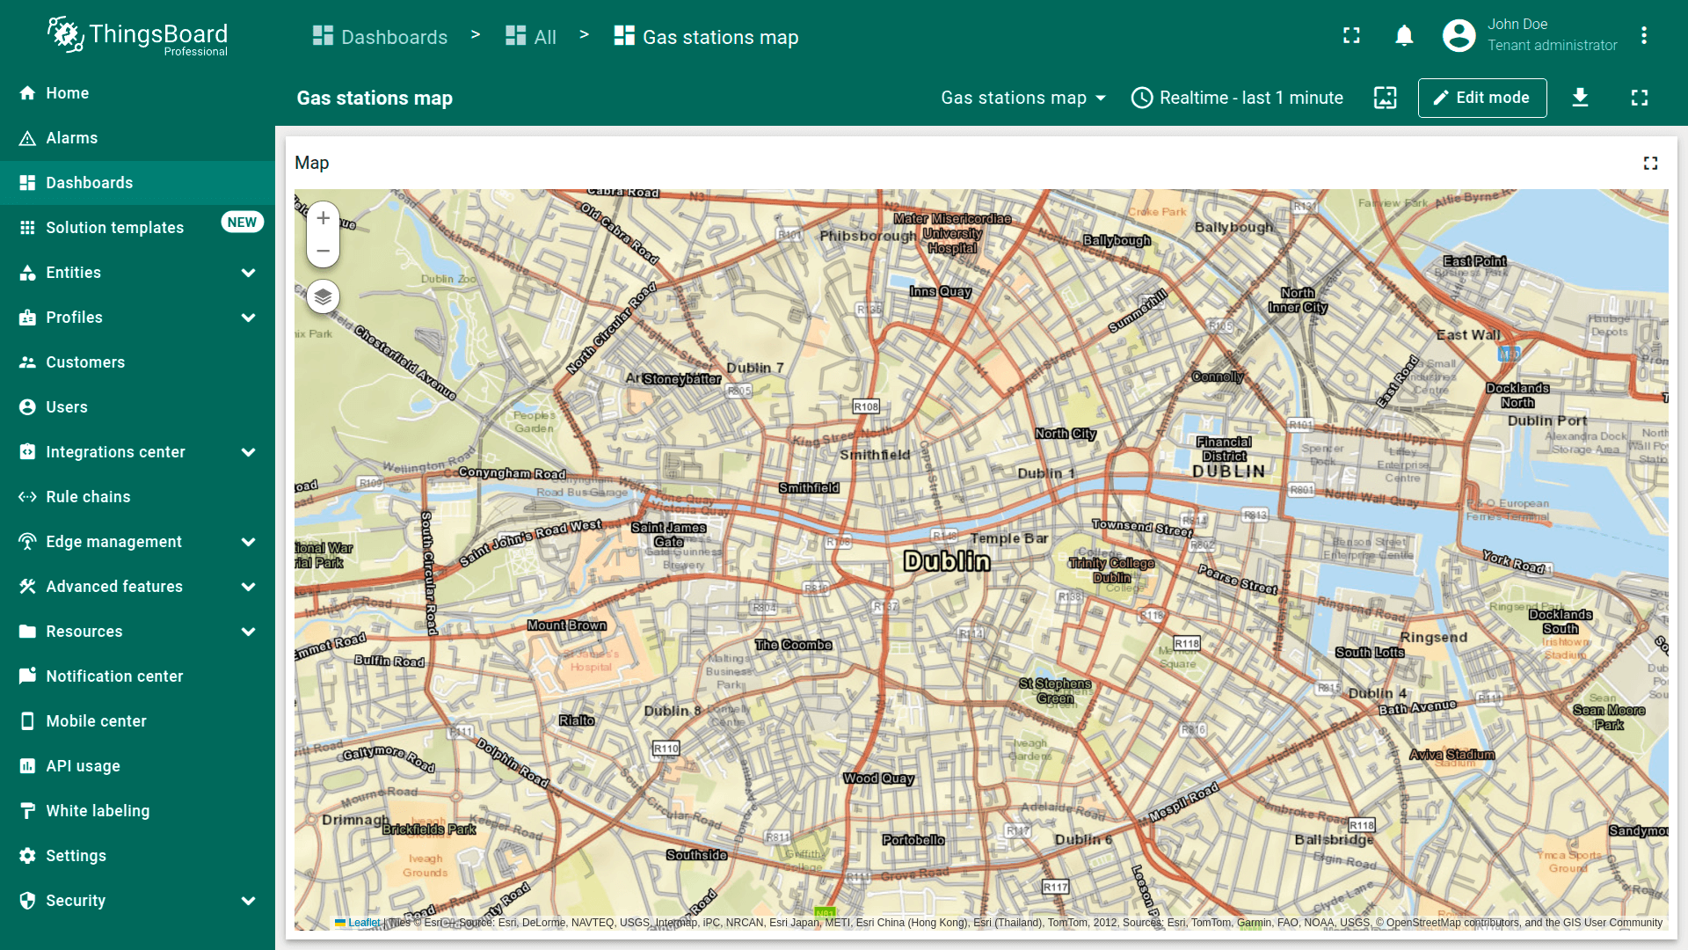This screenshot has height=950, width=1688.
Task: Open the user menu three dots
Action: 1643,36
